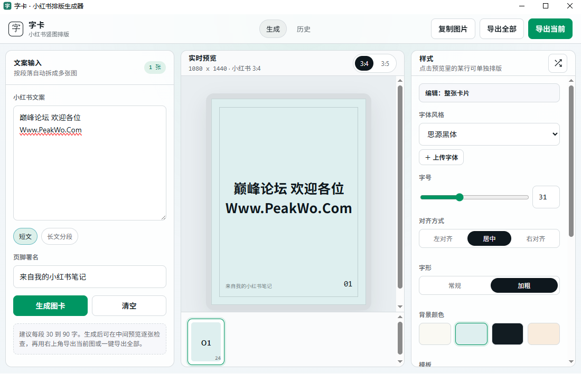Select the 3:4 aspect ratio

(x=364, y=64)
